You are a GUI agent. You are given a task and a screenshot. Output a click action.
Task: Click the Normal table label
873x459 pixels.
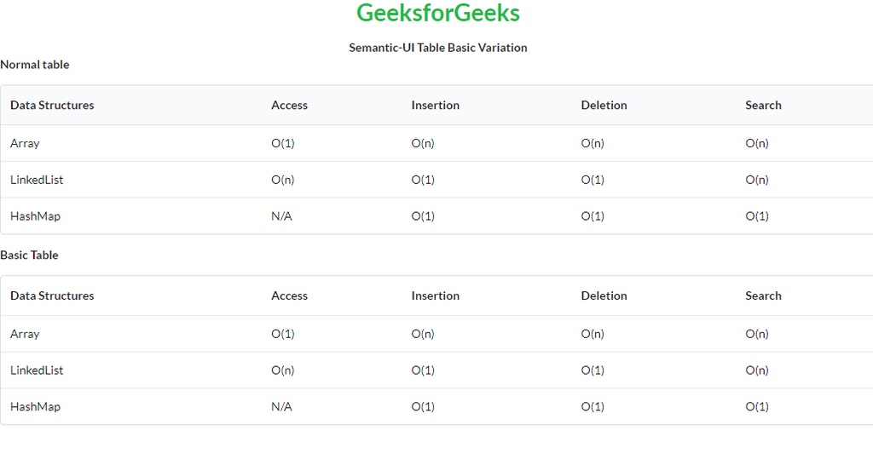(35, 65)
